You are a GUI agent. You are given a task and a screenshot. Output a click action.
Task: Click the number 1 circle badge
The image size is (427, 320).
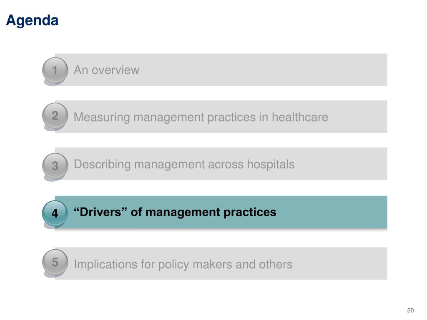tap(55, 70)
